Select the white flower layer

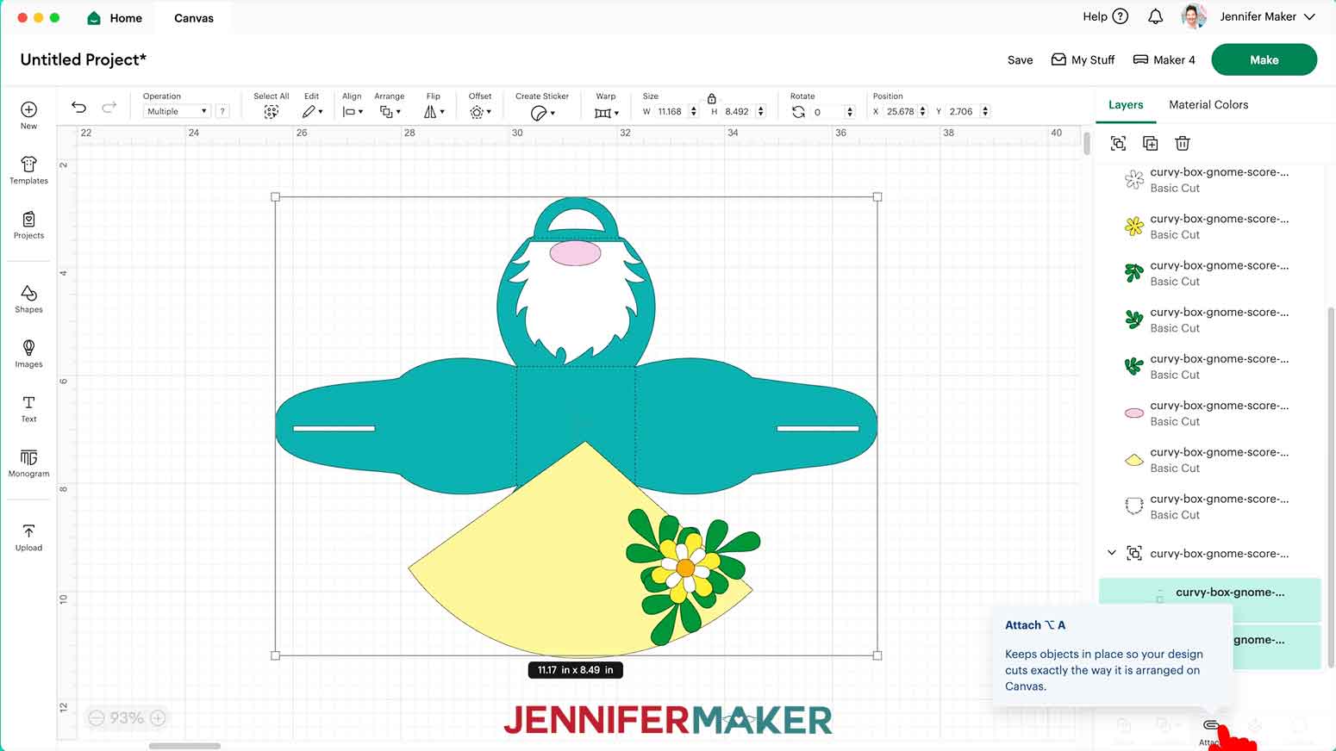[x=1209, y=180]
